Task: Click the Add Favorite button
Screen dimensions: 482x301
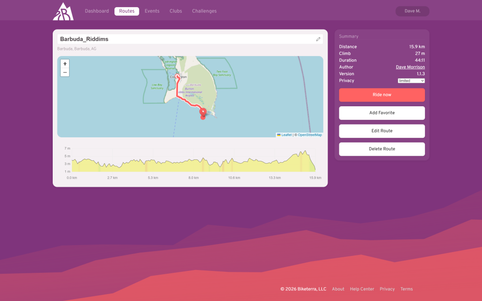Action: [x=382, y=113]
